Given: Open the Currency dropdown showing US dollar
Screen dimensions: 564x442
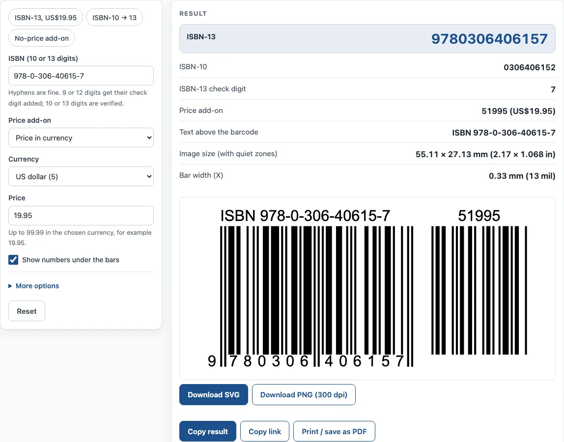Looking at the screenshot, I should 81,177.
